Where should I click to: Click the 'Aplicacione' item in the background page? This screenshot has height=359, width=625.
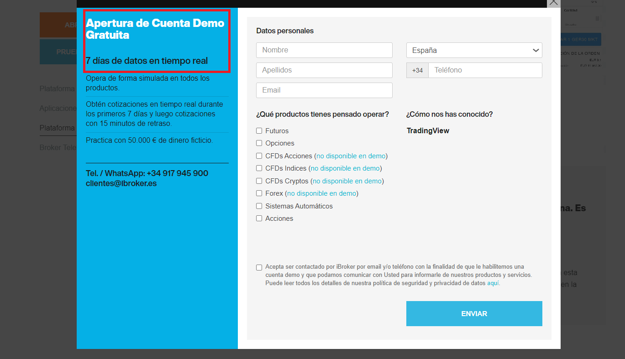tap(58, 109)
